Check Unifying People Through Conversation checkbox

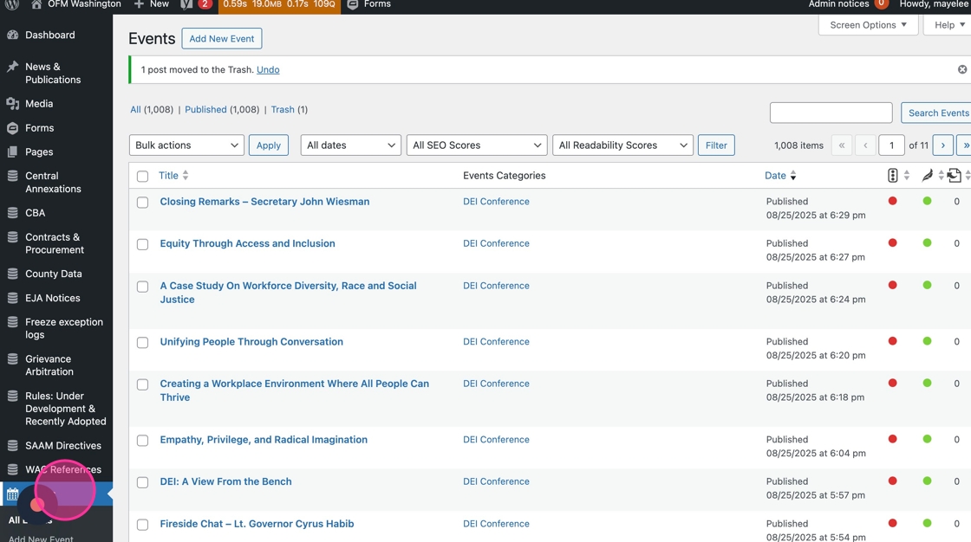pos(142,343)
